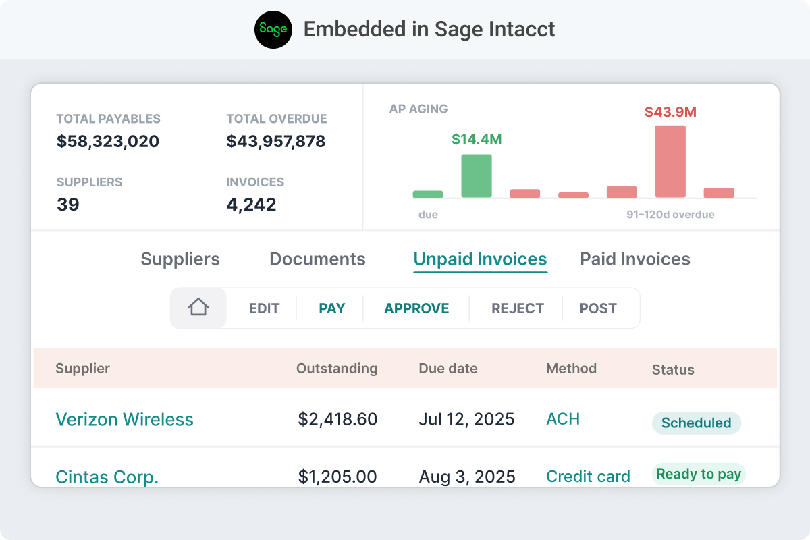
Task: Click the Embedded in Sage Intacct heading
Action: tap(429, 30)
